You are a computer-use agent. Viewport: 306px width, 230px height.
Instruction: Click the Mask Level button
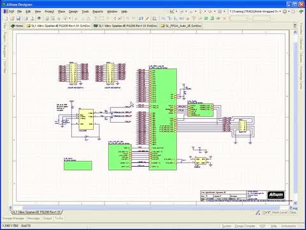pyautogui.click(x=280, y=212)
